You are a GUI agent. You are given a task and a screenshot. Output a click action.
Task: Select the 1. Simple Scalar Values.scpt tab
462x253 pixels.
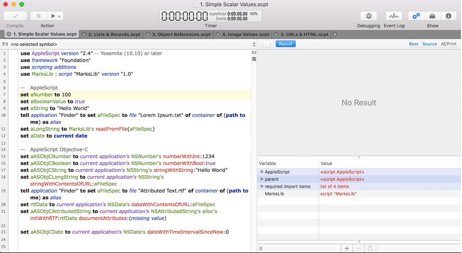point(45,34)
